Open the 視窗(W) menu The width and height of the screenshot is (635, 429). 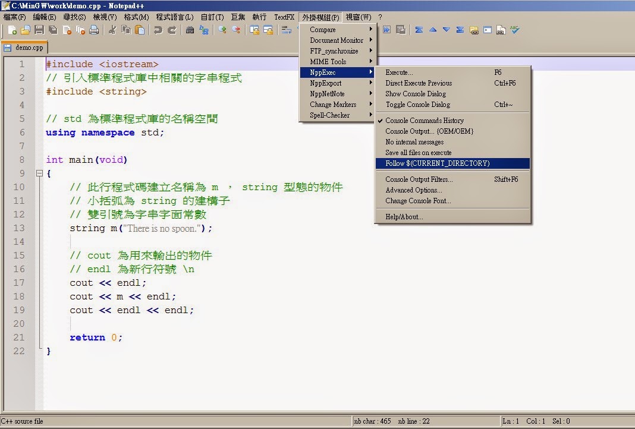(359, 17)
